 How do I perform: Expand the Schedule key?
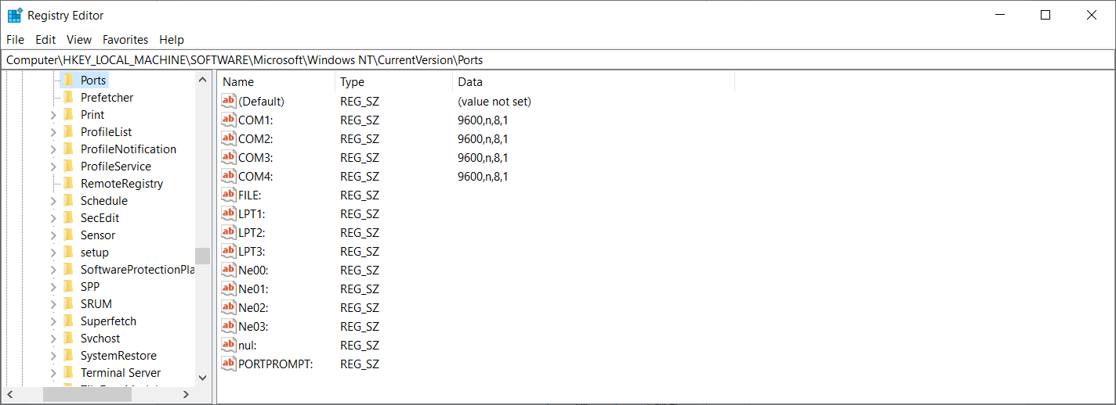[53, 201]
